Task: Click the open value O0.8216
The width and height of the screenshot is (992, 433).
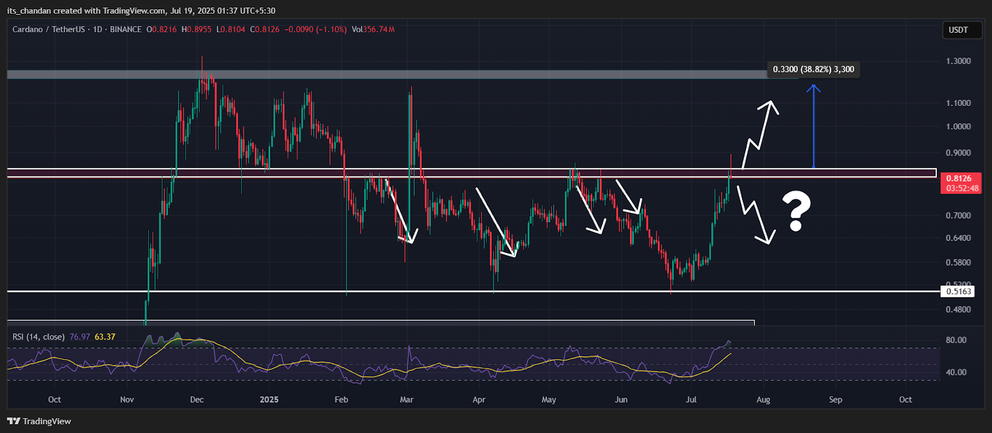Action: coord(162,29)
